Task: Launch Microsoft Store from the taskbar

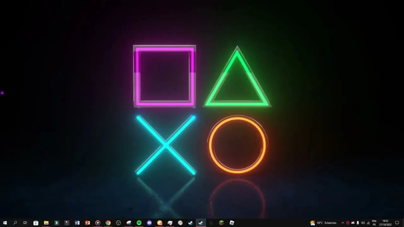Action: [x=36, y=223]
